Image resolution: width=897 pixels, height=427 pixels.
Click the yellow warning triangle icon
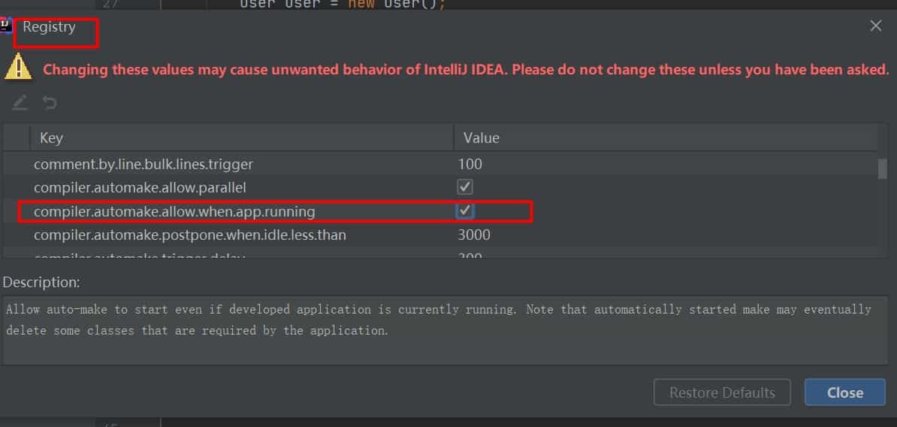[18, 66]
